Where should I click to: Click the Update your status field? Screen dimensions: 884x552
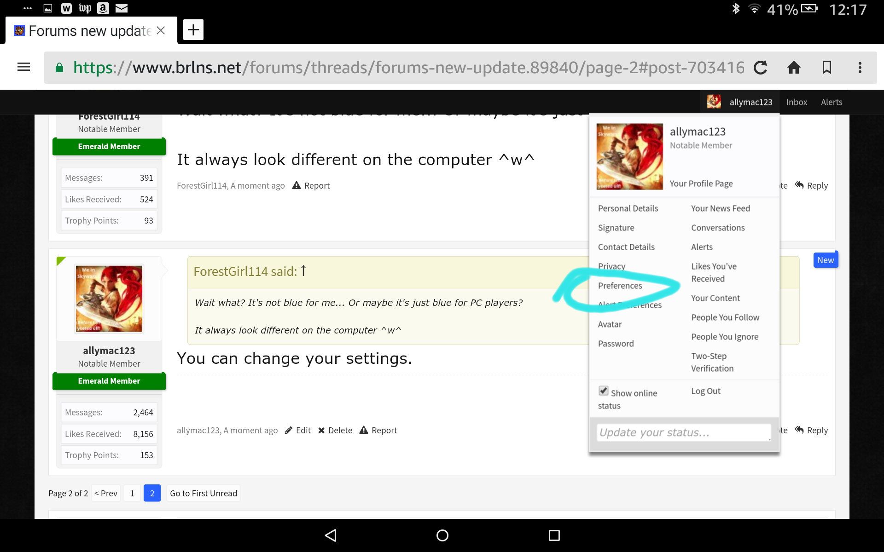[684, 432]
